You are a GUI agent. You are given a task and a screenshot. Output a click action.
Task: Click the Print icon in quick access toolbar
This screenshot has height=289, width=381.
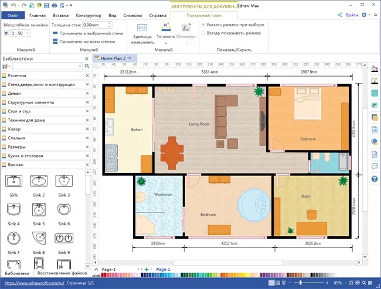point(55,5)
